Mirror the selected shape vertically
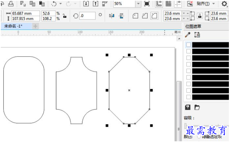This screenshot has height=142, width=230. 122,16
